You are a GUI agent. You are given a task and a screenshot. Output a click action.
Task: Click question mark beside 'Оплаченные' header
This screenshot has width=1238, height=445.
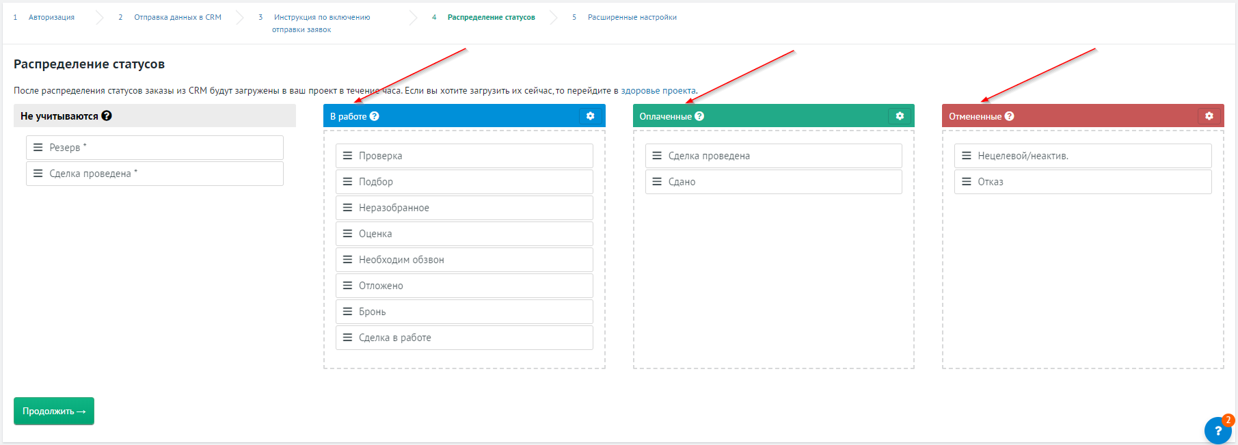click(699, 116)
